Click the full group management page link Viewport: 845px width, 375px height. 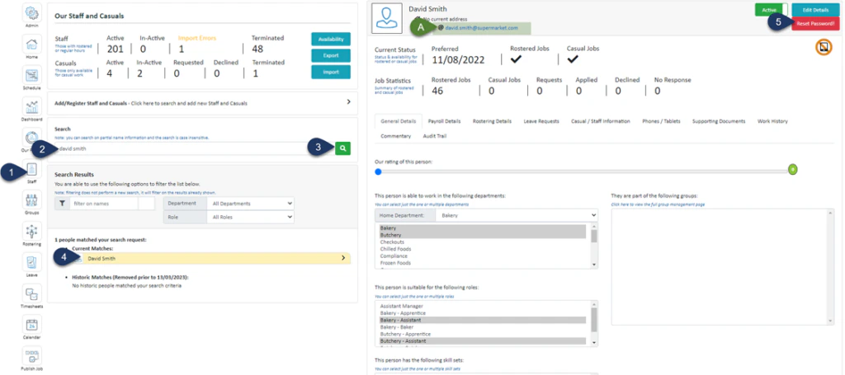tap(658, 204)
